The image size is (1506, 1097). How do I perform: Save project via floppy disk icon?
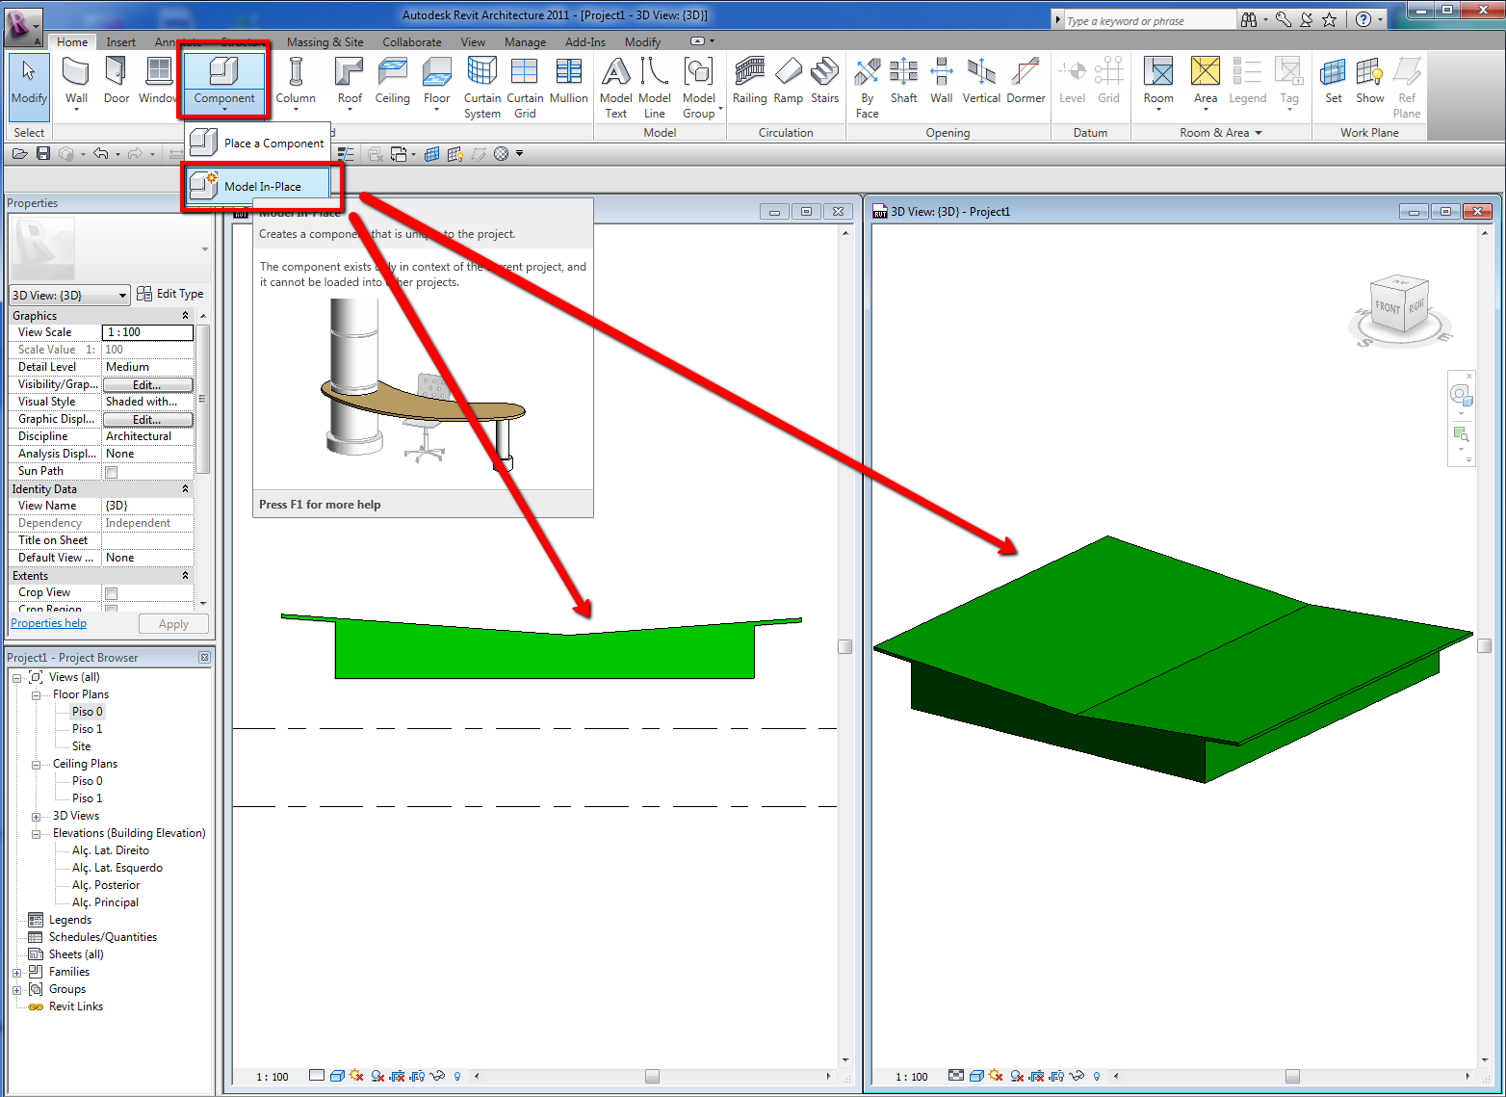43,154
